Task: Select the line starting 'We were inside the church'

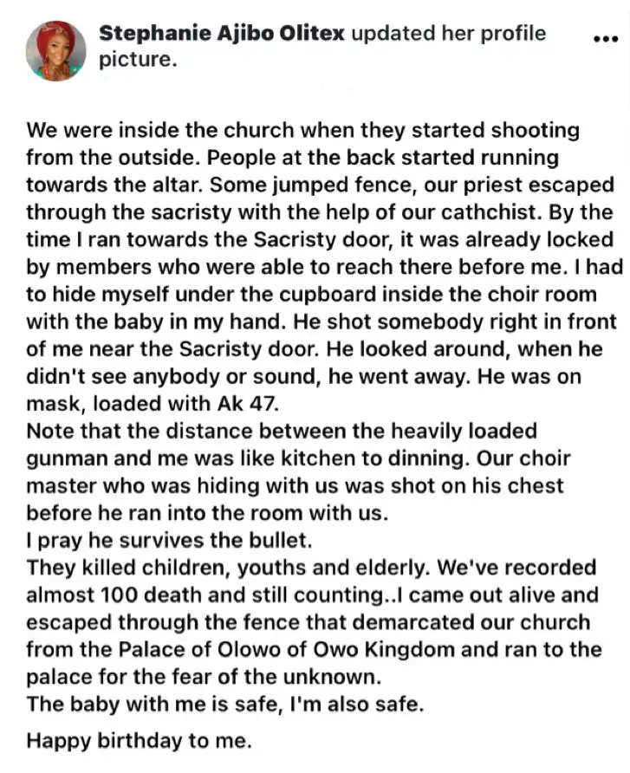Action: [x=302, y=131]
